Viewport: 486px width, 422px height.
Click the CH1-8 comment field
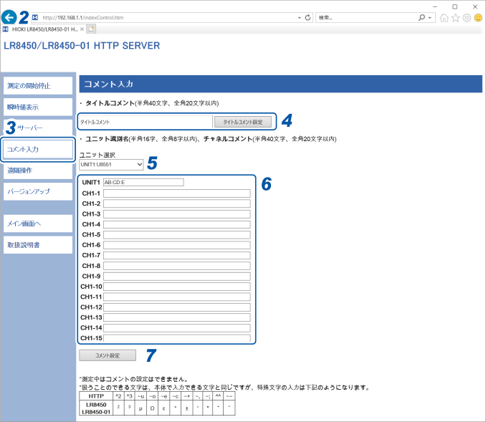click(176, 266)
